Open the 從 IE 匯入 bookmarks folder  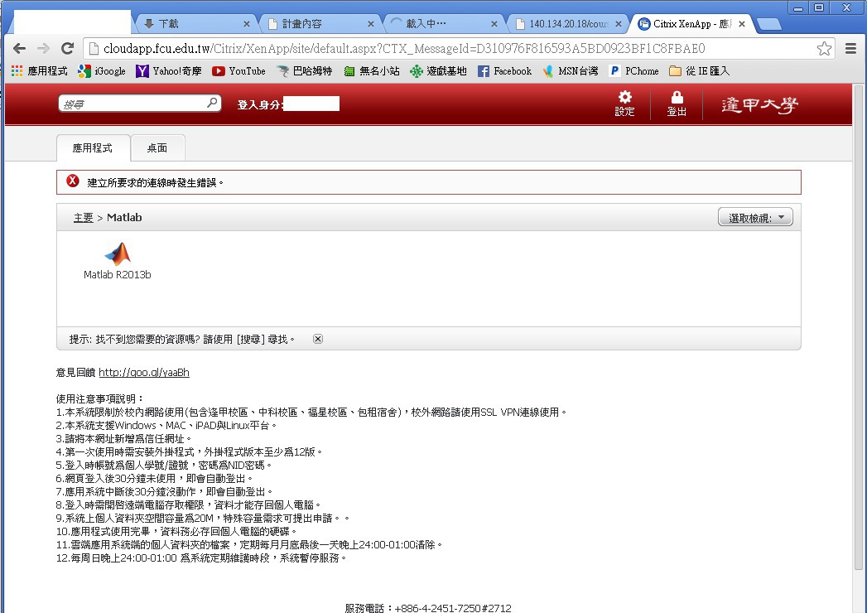tap(700, 70)
